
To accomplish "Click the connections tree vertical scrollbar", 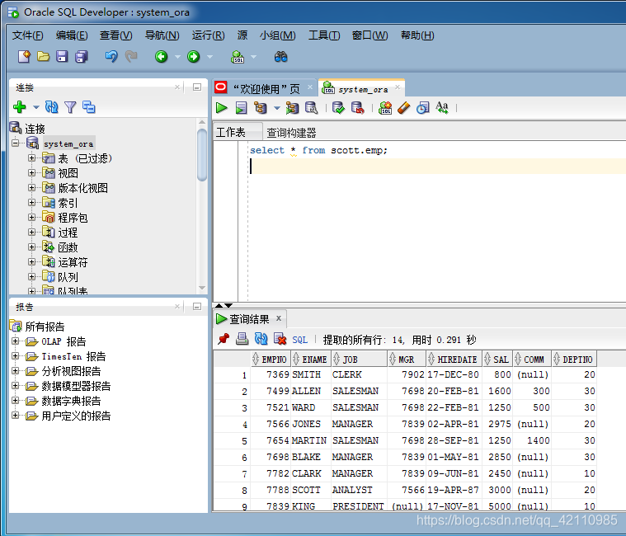I will pyautogui.click(x=202, y=156).
